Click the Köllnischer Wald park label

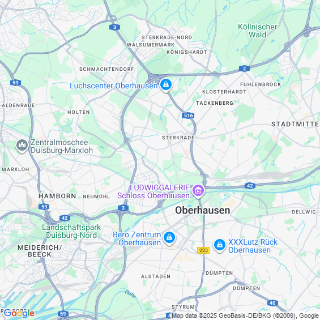point(257,31)
